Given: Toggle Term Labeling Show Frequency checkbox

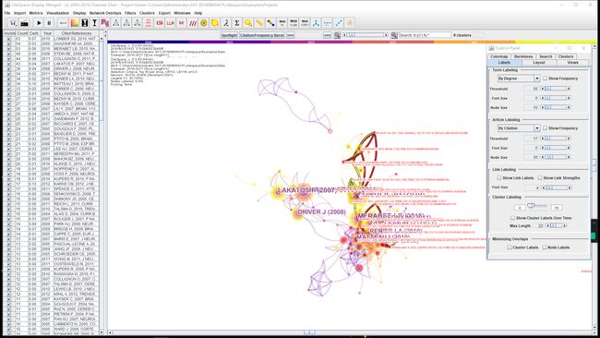Looking at the screenshot, I should (x=546, y=78).
